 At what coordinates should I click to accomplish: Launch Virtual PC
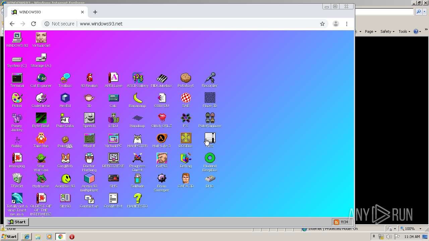(x=113, y=141)
